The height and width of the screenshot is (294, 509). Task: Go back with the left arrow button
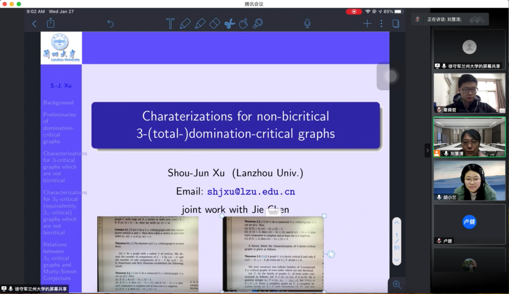(34, 24)
